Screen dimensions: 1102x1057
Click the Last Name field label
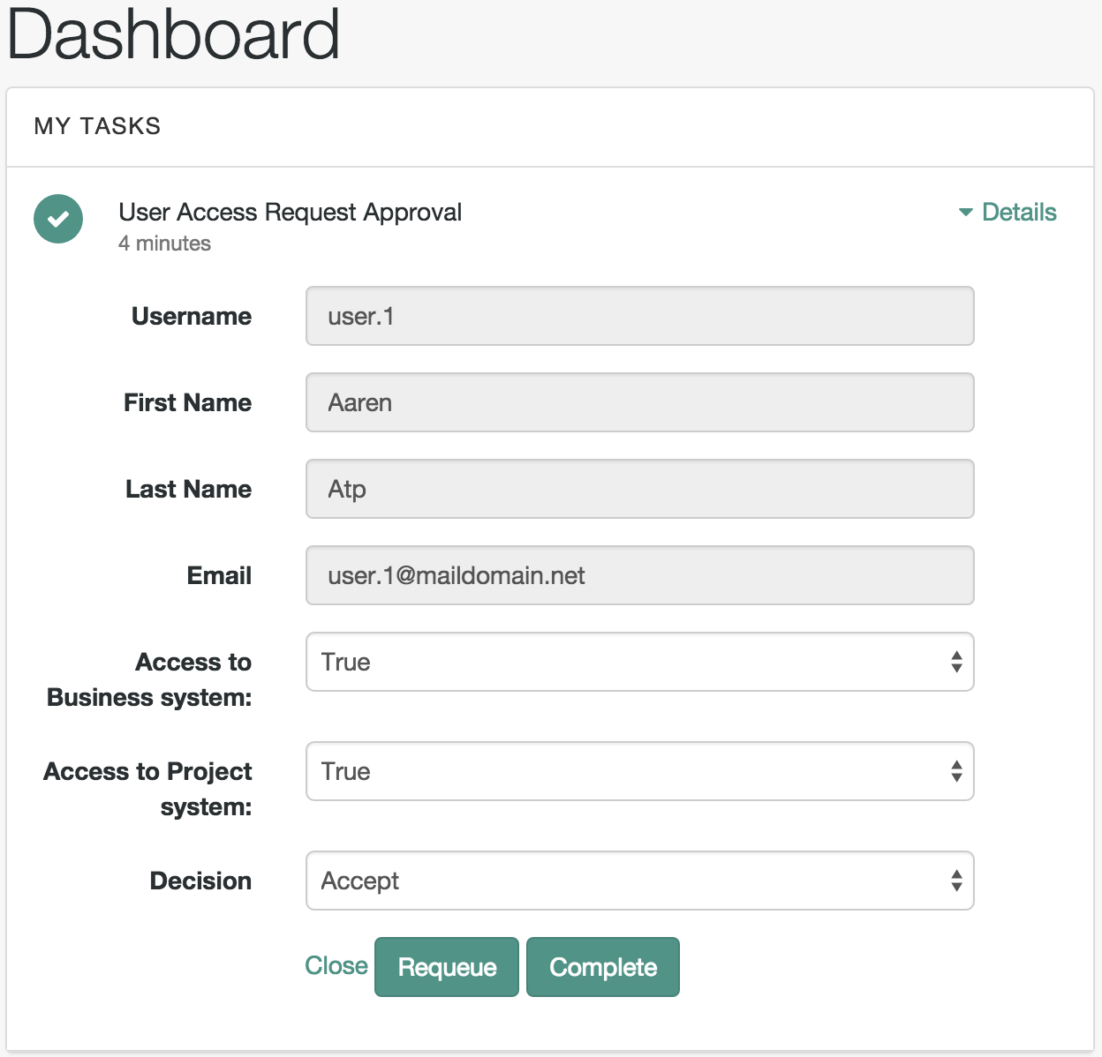(x=188, y=489)
